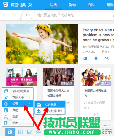Click the question mark help icon
The image size is (114, 137).
pos(6,110)
